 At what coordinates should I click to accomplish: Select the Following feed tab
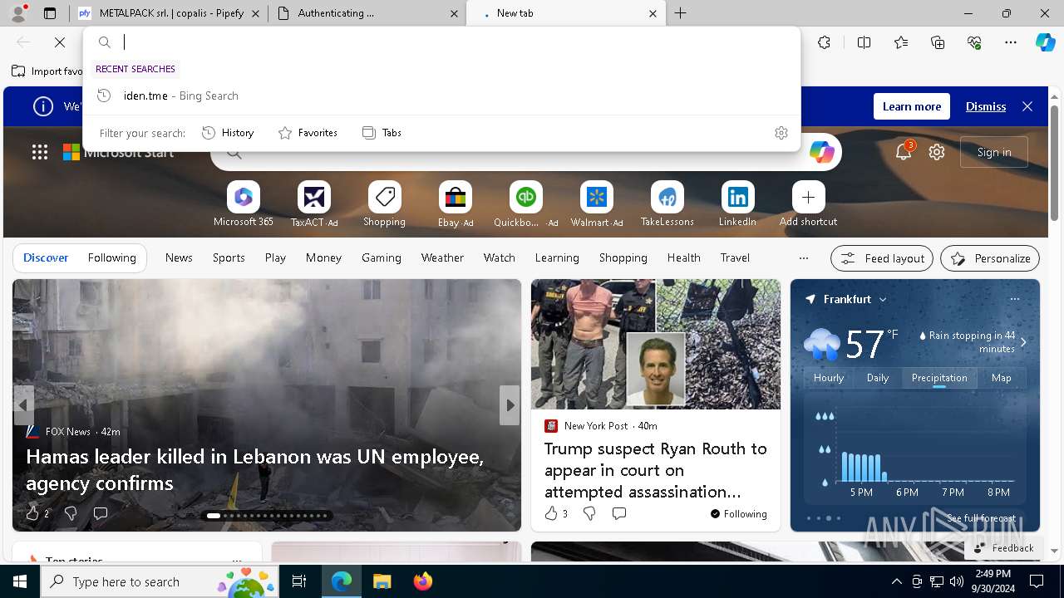click(x=111, y=258)
